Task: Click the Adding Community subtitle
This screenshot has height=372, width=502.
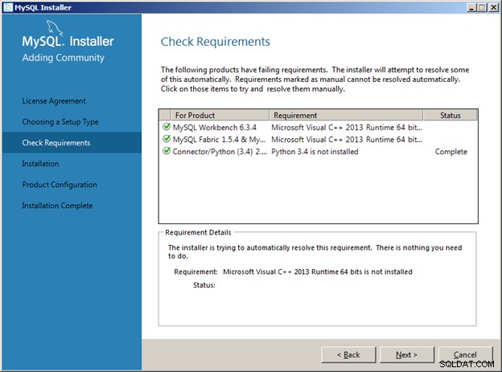Action: (x=64, y=58)
